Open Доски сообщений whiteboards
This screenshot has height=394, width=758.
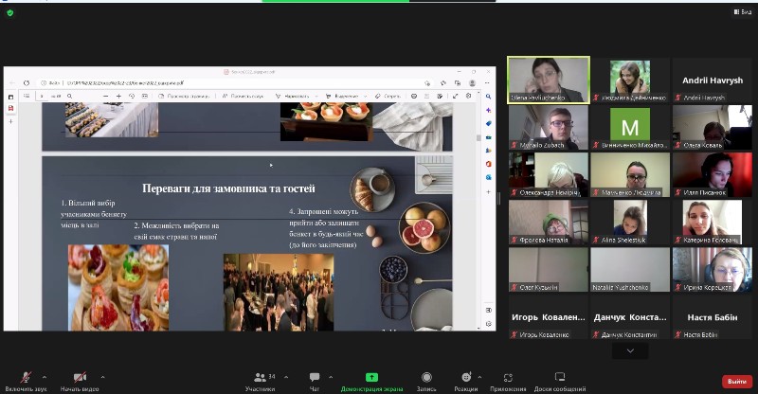point(559,379)
